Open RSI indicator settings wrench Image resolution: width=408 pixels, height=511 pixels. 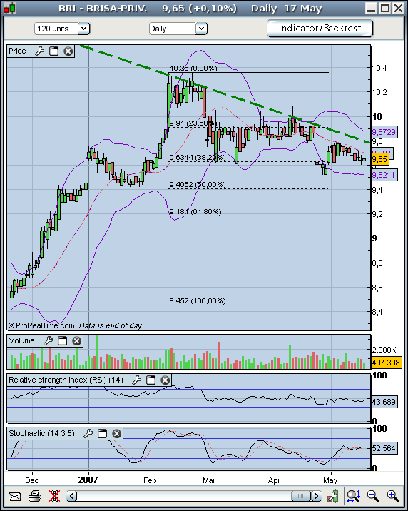tap(137, 380)
